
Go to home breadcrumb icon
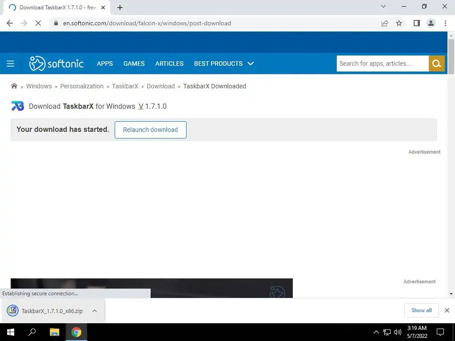[14, 86]
